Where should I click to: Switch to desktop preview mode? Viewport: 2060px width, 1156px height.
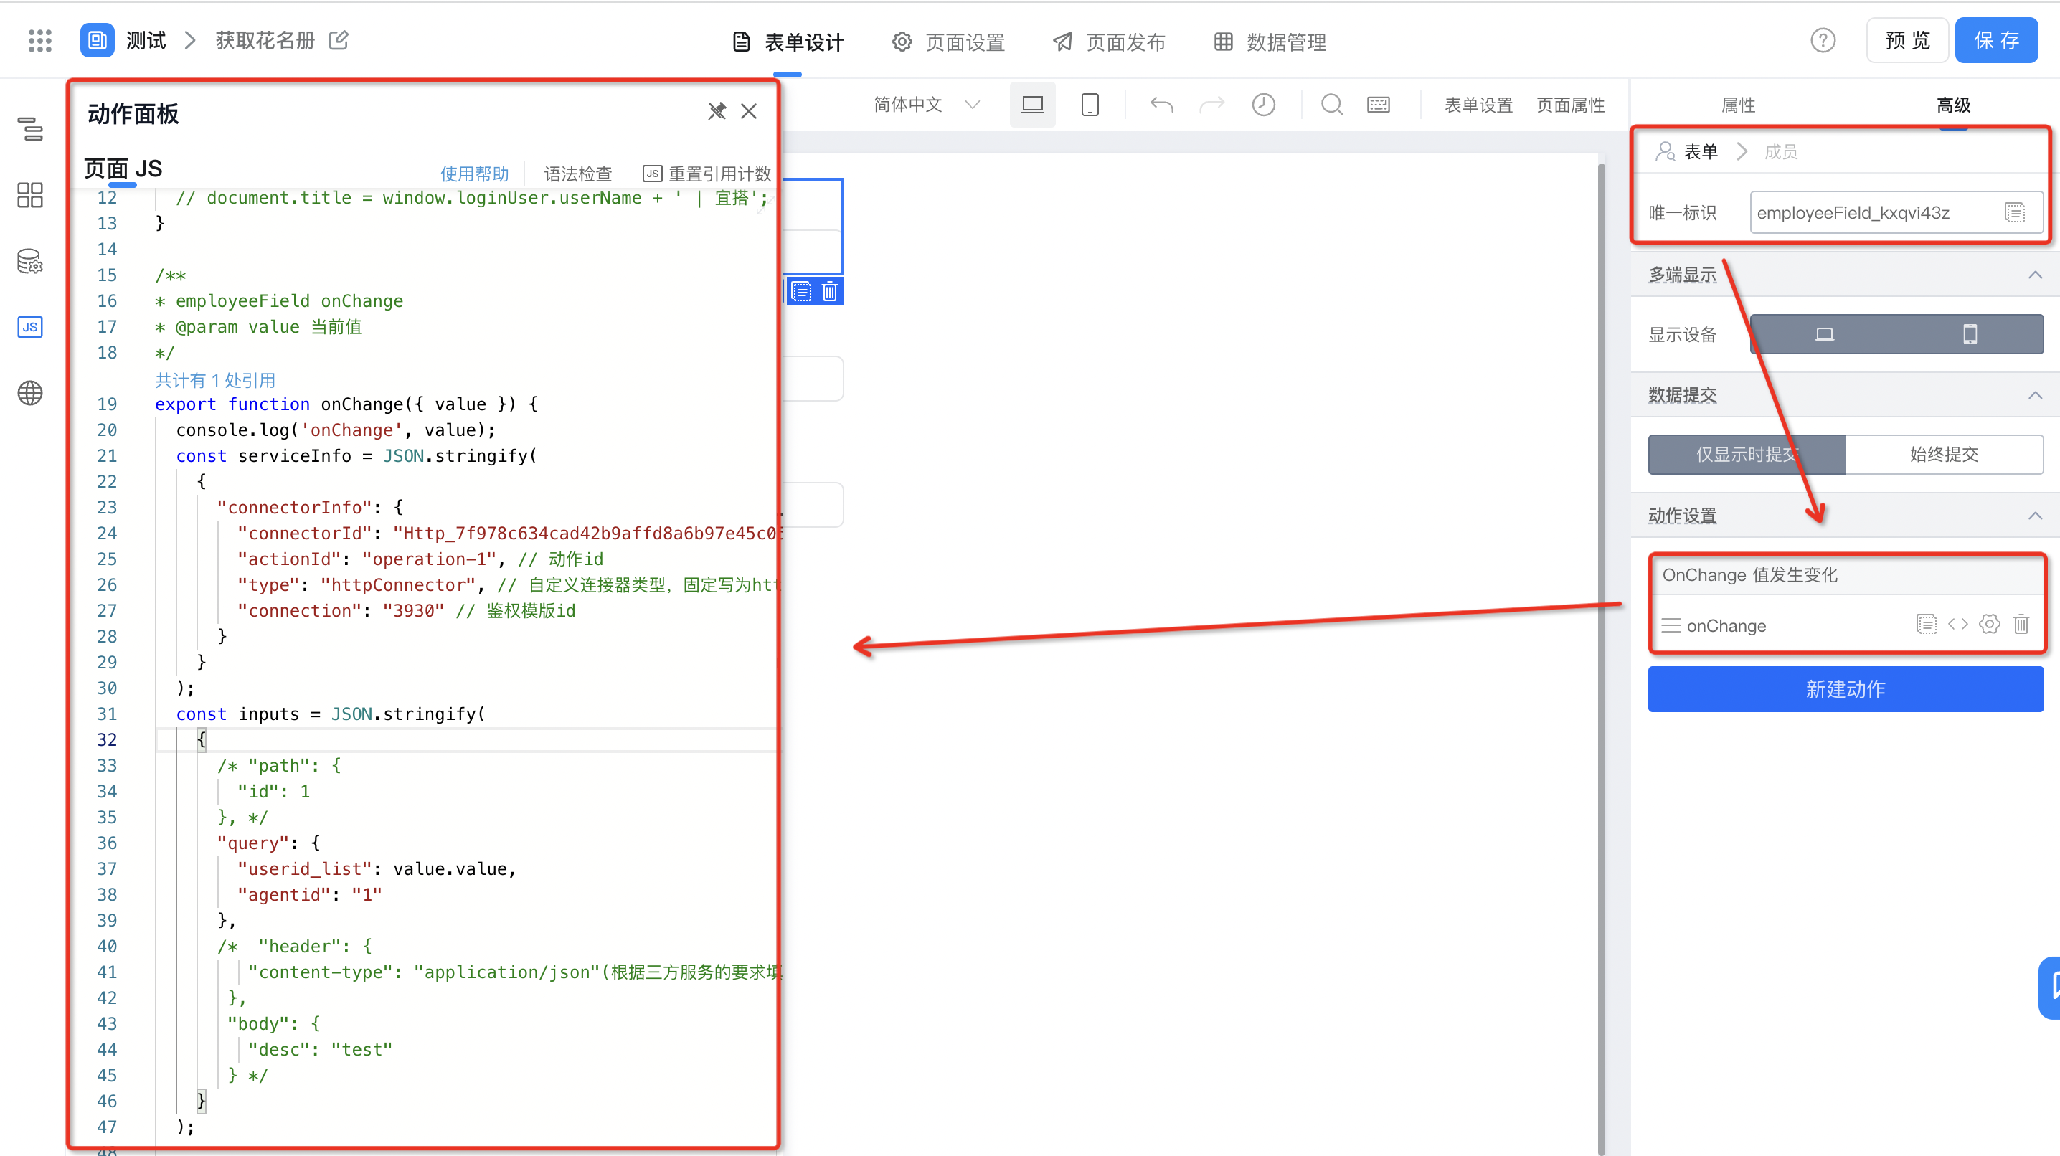[1032, 105]
